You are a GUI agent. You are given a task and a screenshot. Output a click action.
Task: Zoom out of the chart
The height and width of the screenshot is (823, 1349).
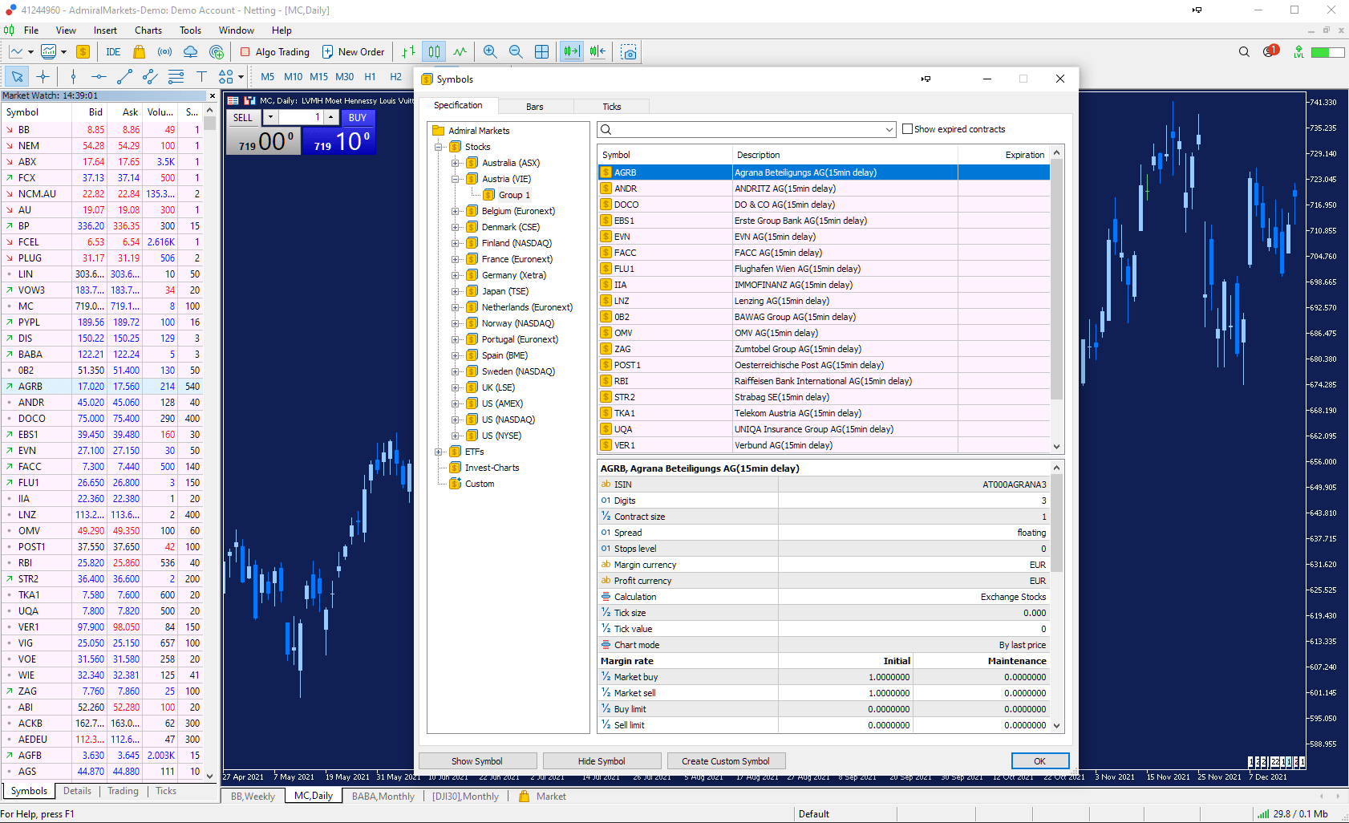(x=516, y=52)
